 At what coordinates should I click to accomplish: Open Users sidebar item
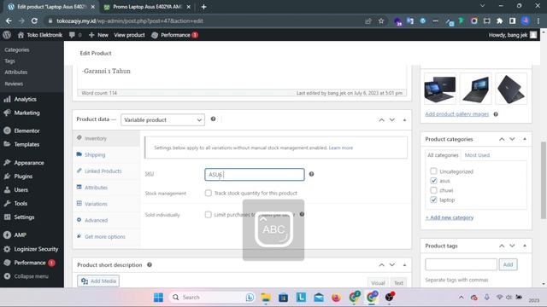(x=21, y=190)
